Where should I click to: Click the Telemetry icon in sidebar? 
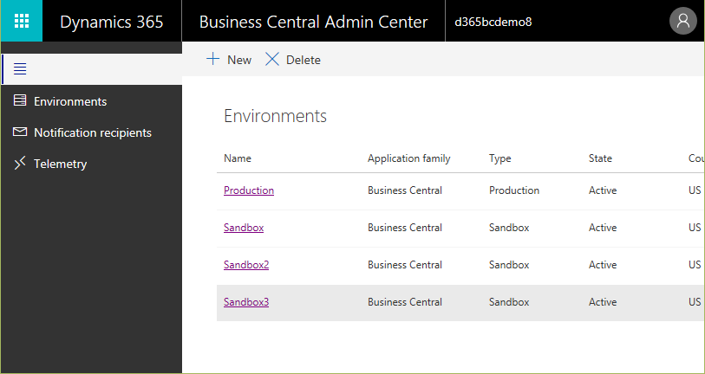[20, 164]
